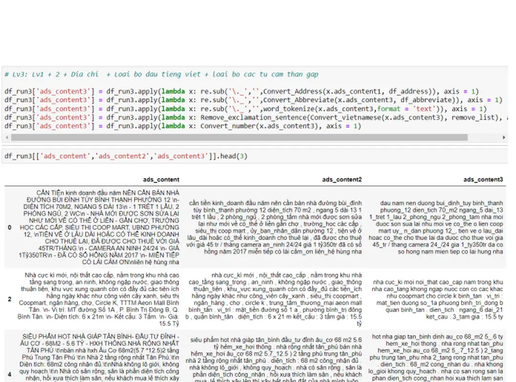Click the ads_content2 column header
The height and width of the screenshot is (382, 516).
pyautogui.click(x=342, y=180)
